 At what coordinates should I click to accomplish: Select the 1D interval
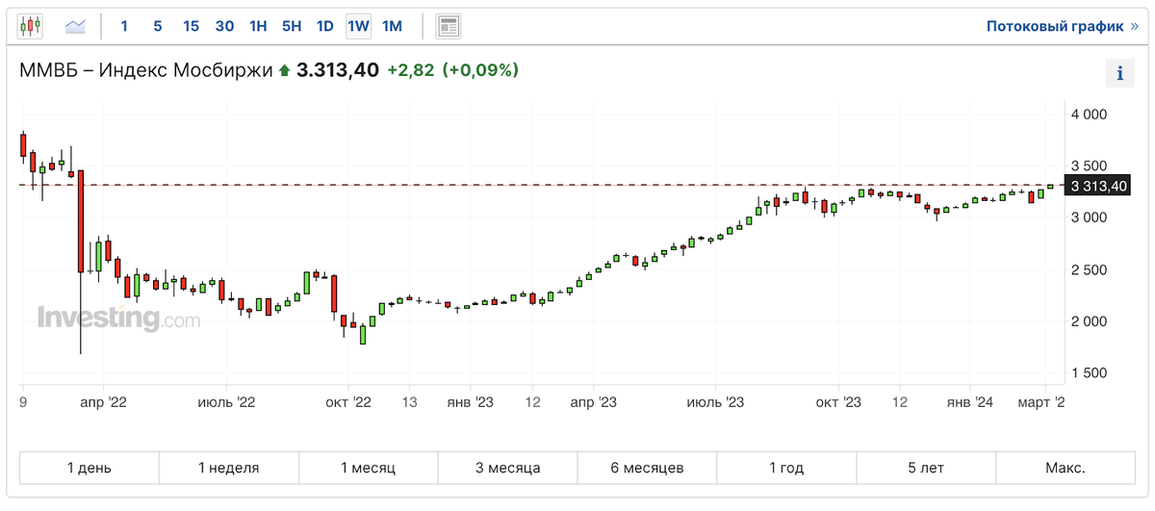tap(325, 26)
